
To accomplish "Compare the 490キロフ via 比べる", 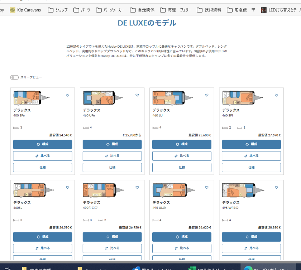I will [x=112, y=248].
